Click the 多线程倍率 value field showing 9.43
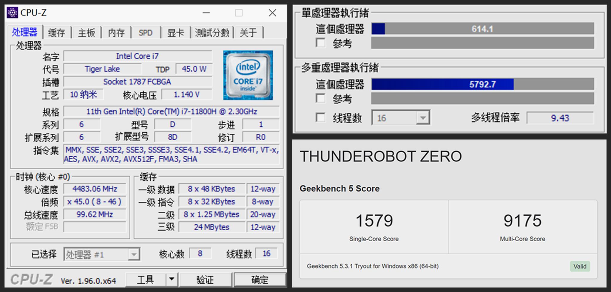611x292 pixels. pyautogui.click(x=560, y=118)
